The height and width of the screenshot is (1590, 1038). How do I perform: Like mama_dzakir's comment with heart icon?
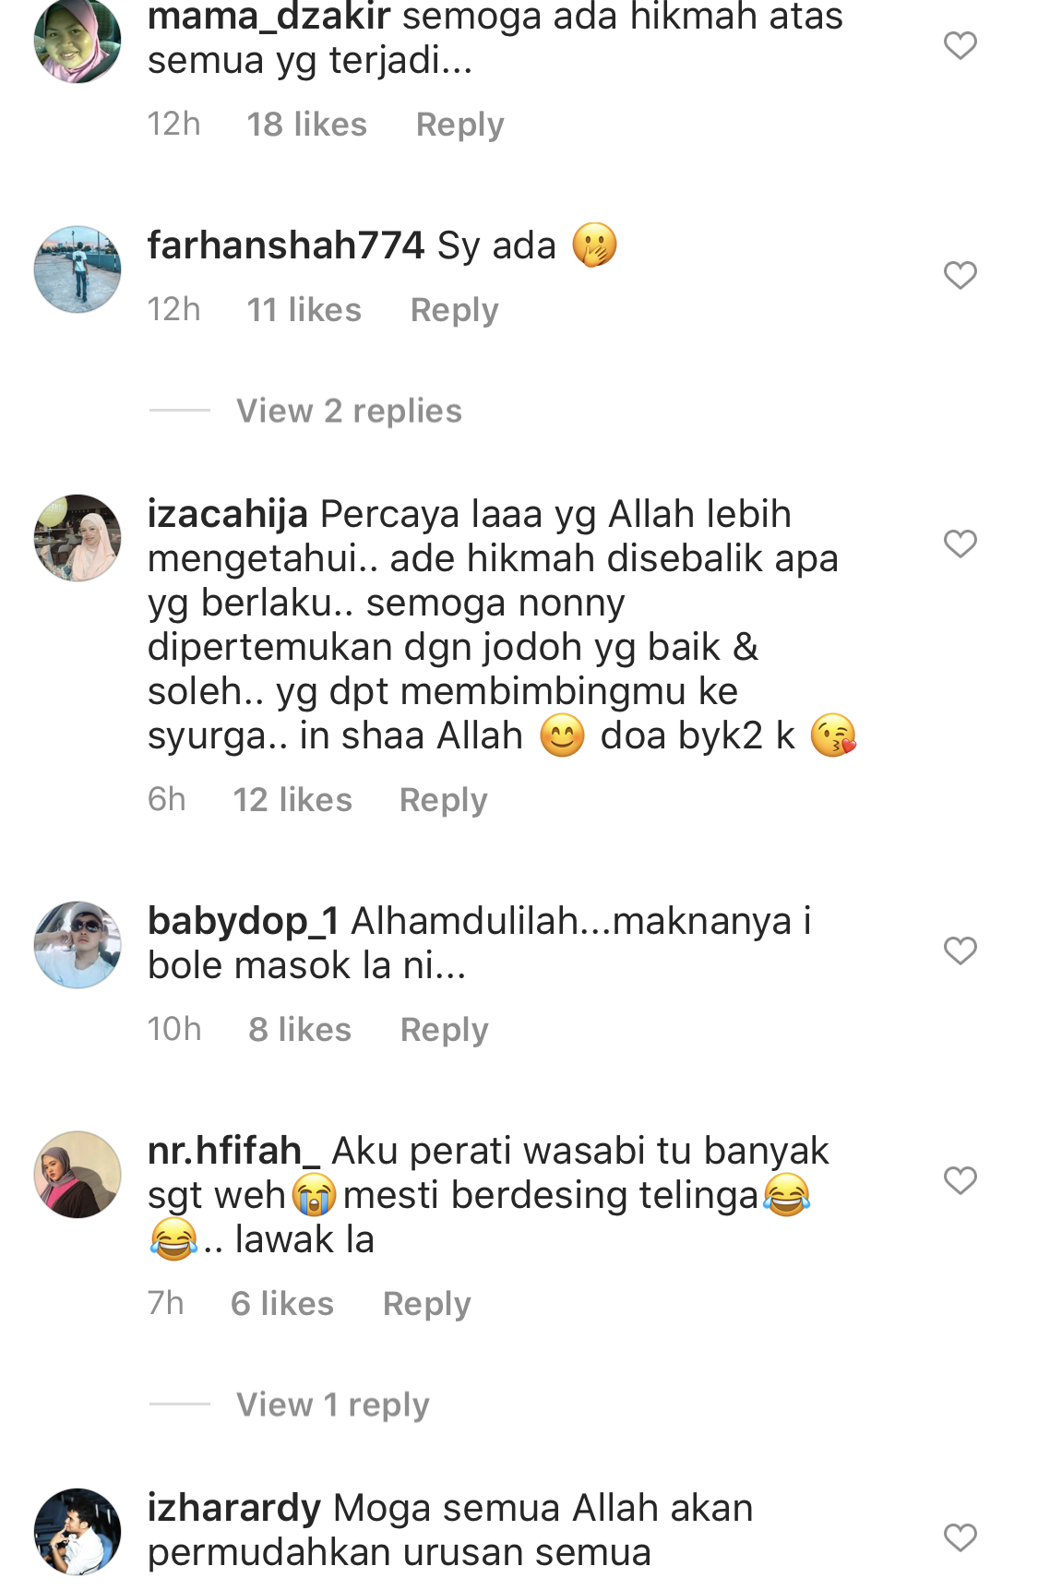tap(960, 45)
